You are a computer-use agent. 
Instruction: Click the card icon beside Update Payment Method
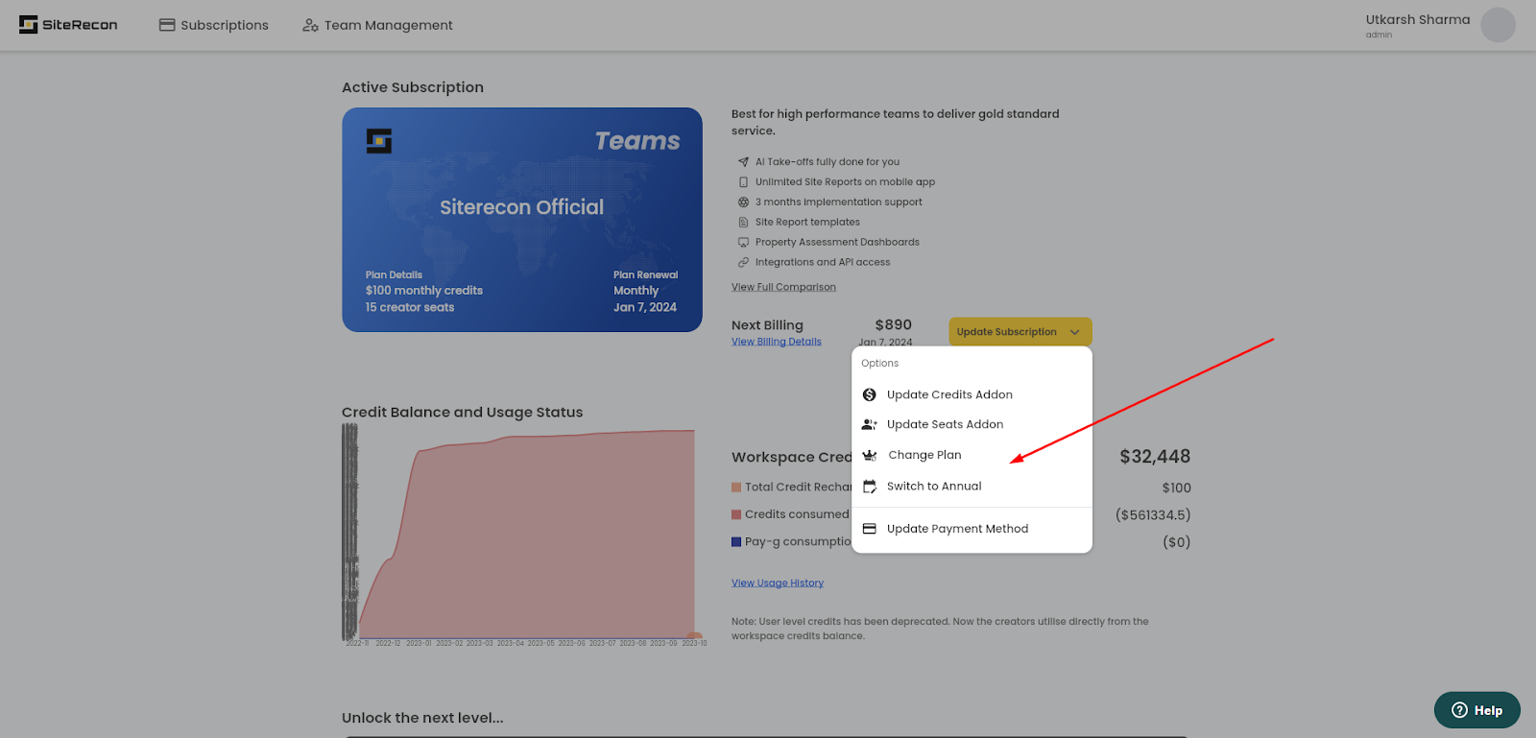pyautogui.click(x=870, y=529)
